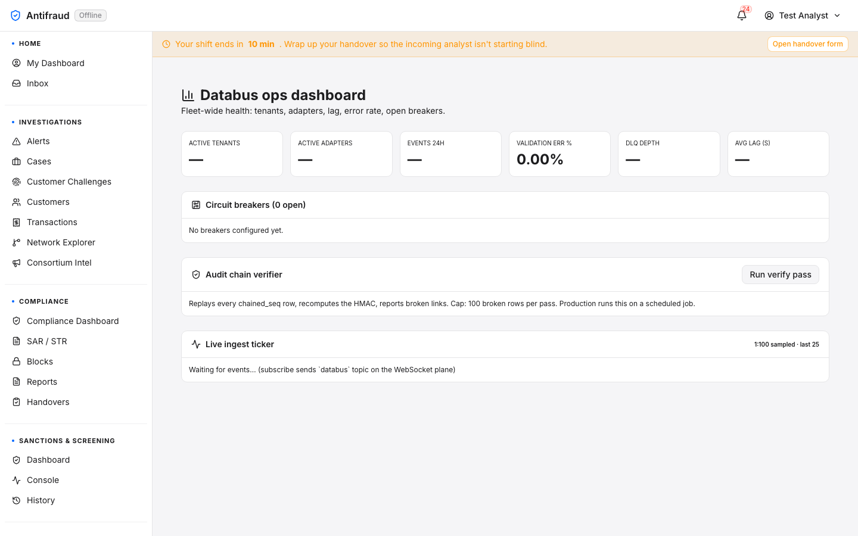The image size is (858, 536).
Task: Open the notifications bell icon
Action: pos(742,15)
